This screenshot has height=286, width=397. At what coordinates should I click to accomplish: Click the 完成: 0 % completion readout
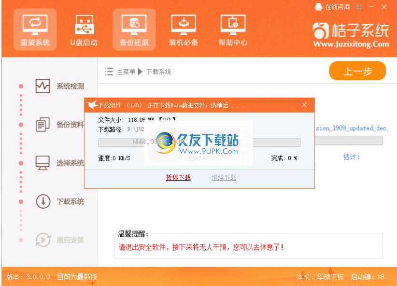point(284,158)
